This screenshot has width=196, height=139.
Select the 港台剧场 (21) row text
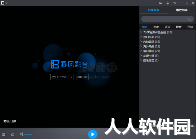pos(152,51)
